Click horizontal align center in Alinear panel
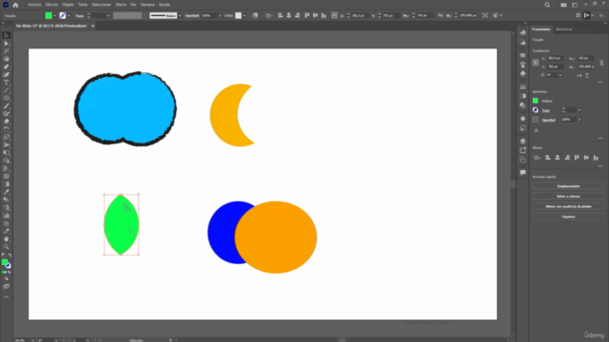 click(558, 158)
